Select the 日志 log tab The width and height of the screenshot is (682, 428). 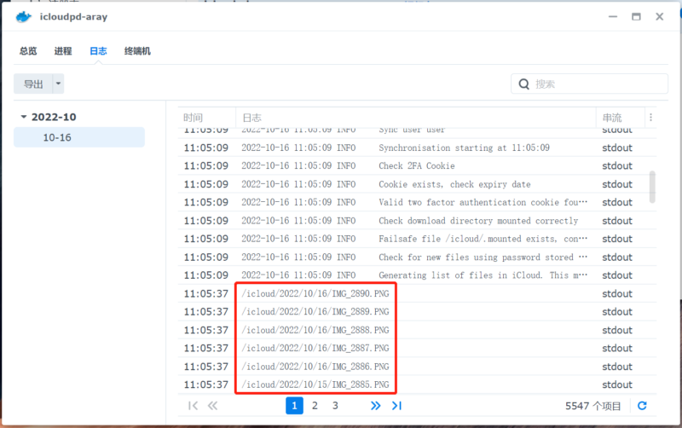(x=98, y=51)
